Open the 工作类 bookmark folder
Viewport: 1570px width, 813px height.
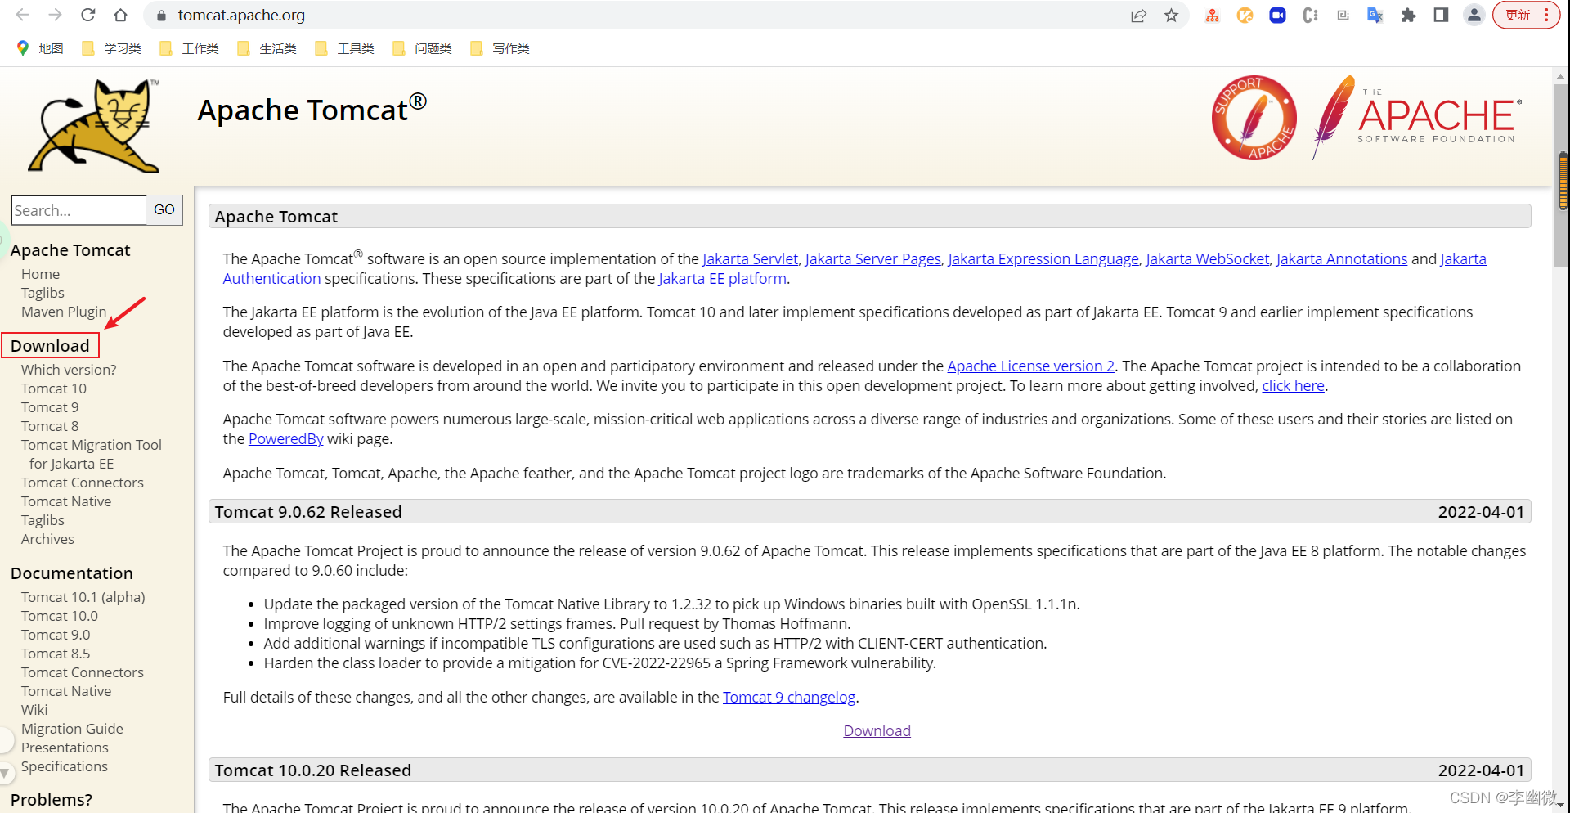point(190,49)
